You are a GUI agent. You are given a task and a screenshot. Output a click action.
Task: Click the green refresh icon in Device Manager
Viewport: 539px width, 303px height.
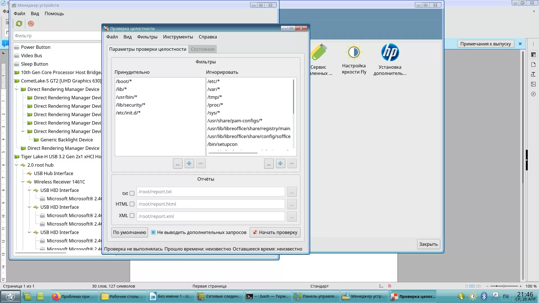pyautogui.click(x=19, y=24)
